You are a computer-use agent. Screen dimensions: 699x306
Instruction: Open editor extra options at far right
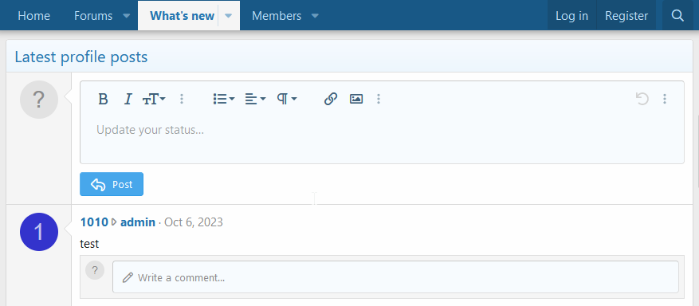pyautogui.click(x=665, y=99)
